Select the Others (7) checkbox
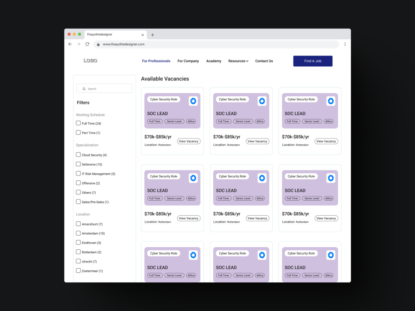The height and width of the screenshot is (311, 415). tap(78, 192)
